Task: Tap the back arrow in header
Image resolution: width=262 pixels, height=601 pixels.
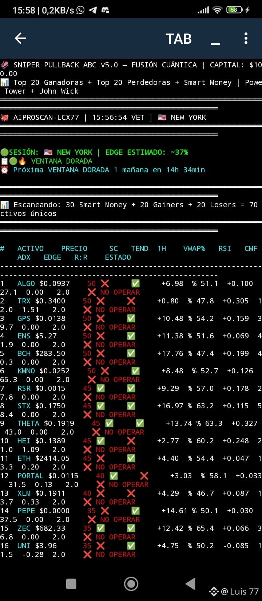Action: click(x=20, y=38)
